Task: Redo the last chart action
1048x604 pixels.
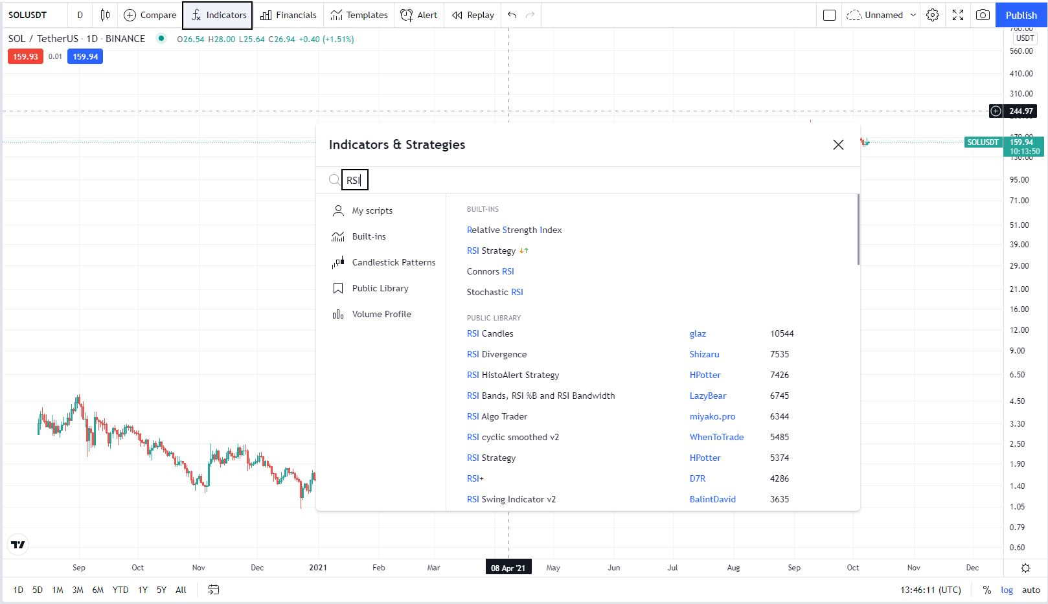Action: [530, 15]
